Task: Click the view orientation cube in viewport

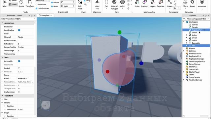Action: click(x=45, y=105)
